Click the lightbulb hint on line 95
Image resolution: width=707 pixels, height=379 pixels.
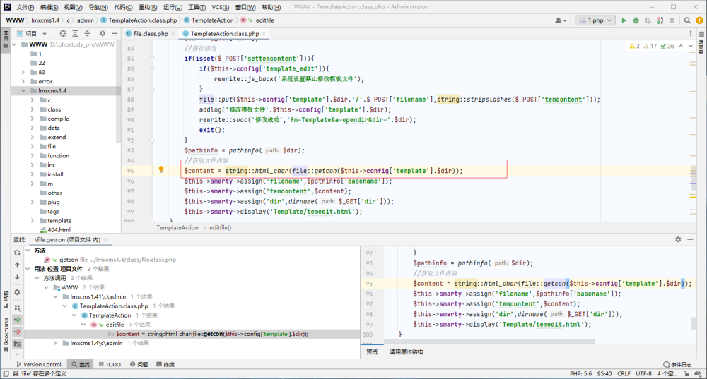click(161, 169)
